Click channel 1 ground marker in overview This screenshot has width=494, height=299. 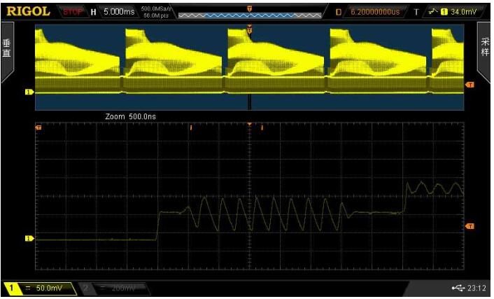pos(29,92)
